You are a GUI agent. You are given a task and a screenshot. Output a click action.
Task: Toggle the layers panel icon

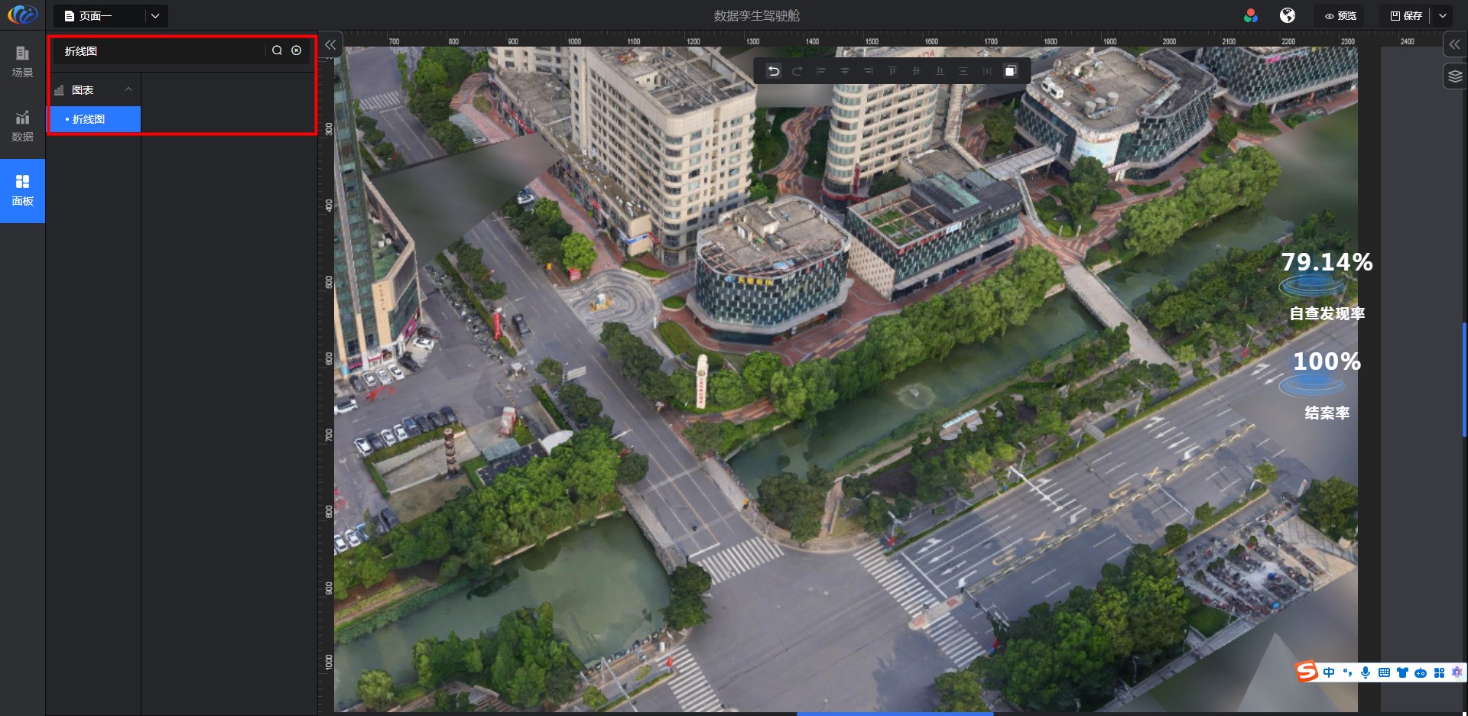[1454, 76]
